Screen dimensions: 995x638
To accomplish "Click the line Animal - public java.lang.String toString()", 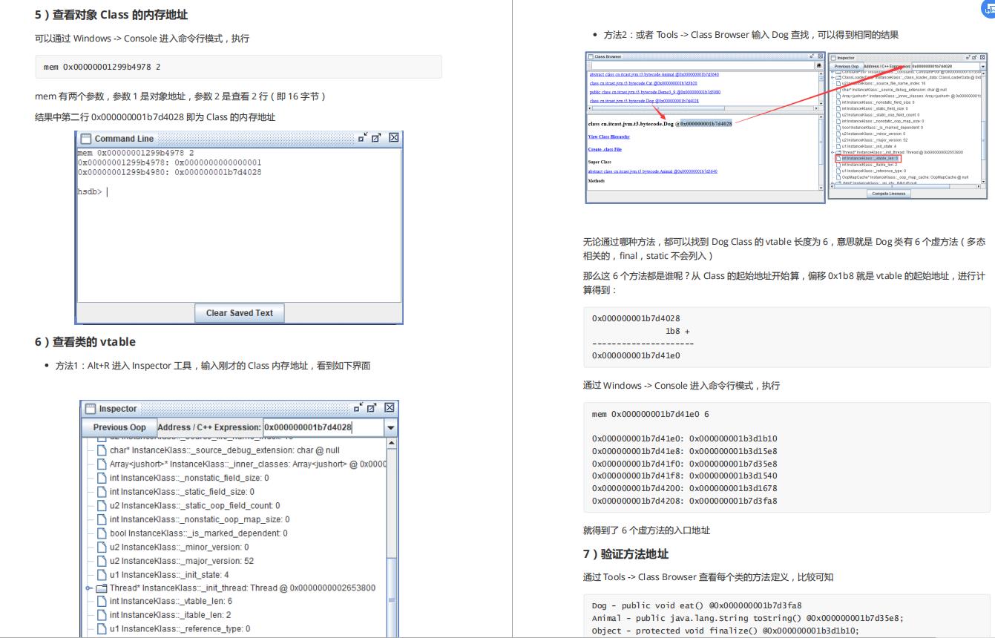I will 747,618.
